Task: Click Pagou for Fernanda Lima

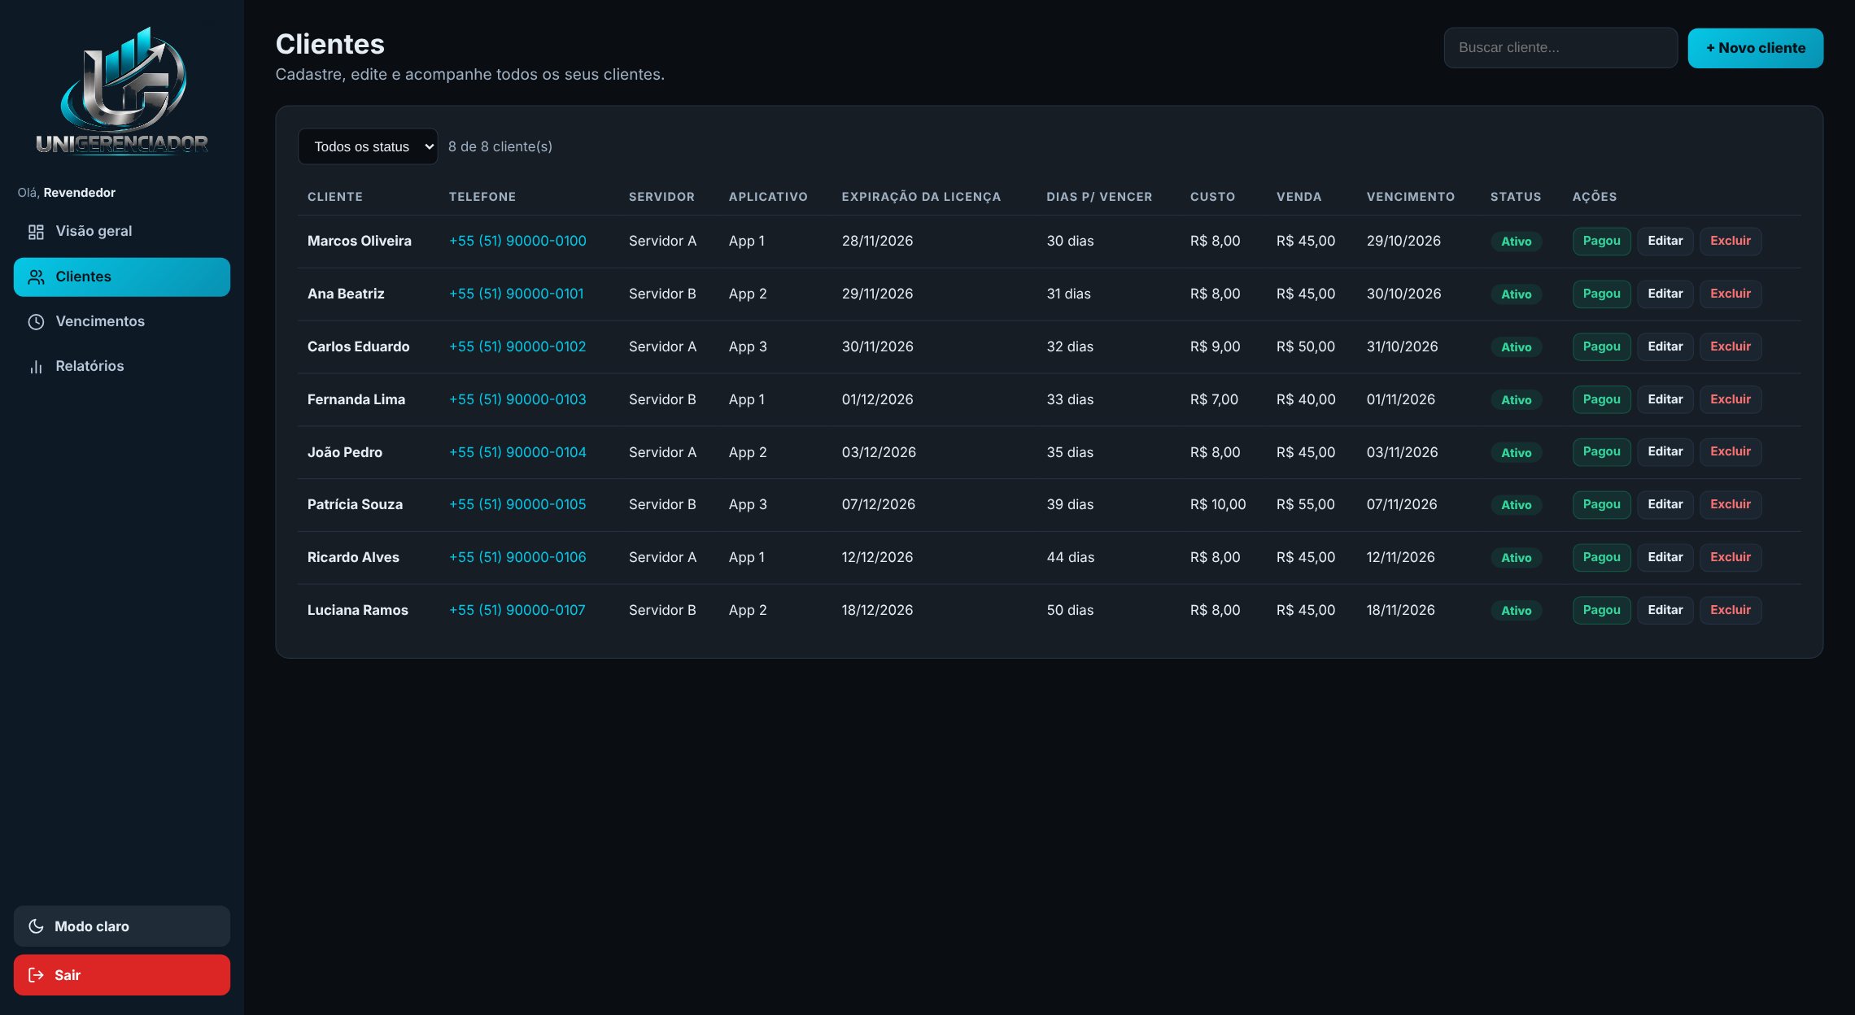Action: tap(1601, 400)
